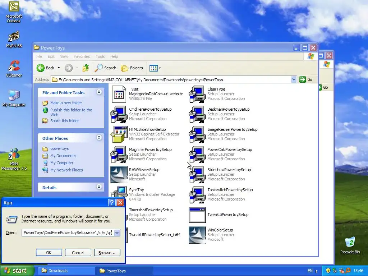Switch to PowerToys taskbar button
This screenshot has width=368, height=276.
pos(124,271)
